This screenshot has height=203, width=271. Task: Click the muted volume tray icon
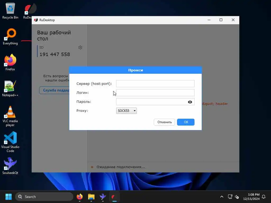(237, 197)
